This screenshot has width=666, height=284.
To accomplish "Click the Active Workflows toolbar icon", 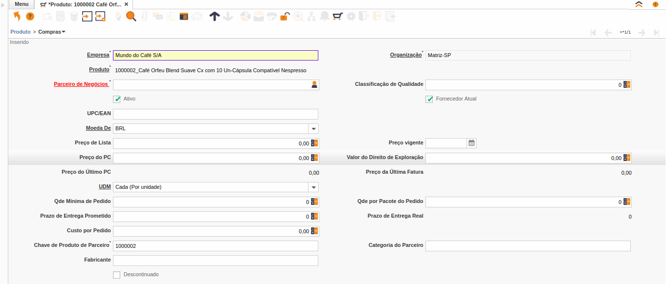I will (311, 16).
